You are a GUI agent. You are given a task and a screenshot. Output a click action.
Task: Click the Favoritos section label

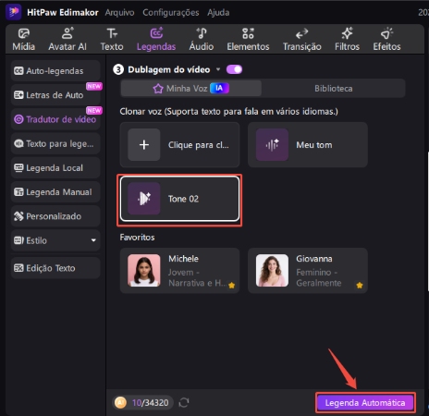click(x=137, y=238)
